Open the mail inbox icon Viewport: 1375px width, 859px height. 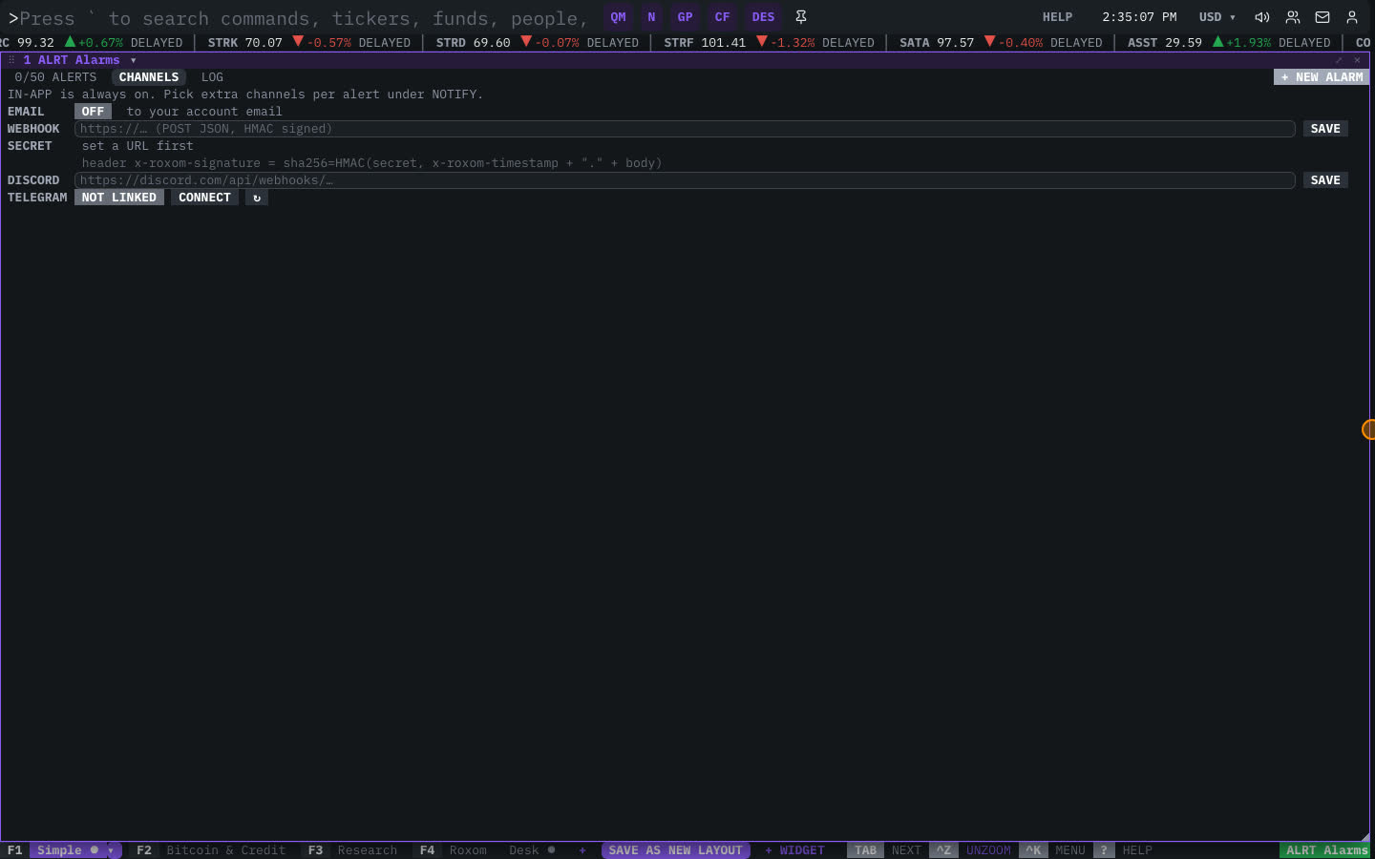(x=1322, y=17)
